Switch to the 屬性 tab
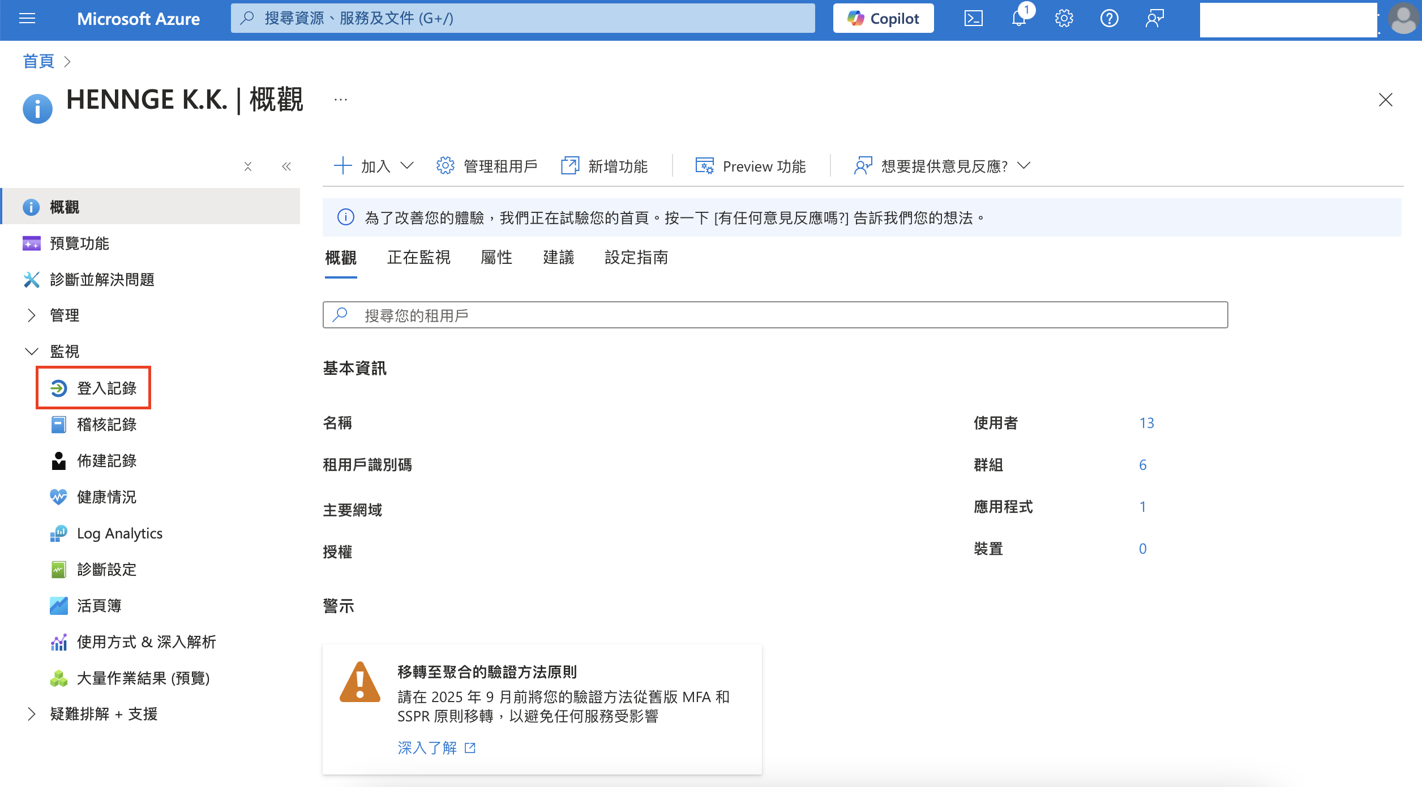The width and height of the screenshot is (1422, 787). 496,258
